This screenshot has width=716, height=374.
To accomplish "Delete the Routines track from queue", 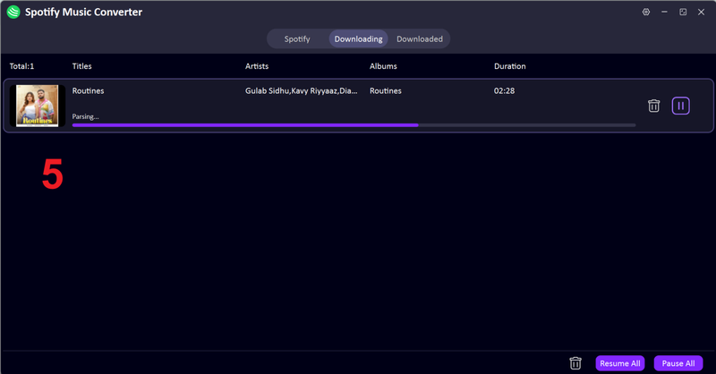I will (654, 106).
